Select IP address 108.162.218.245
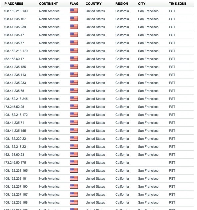 coord(16,99)
